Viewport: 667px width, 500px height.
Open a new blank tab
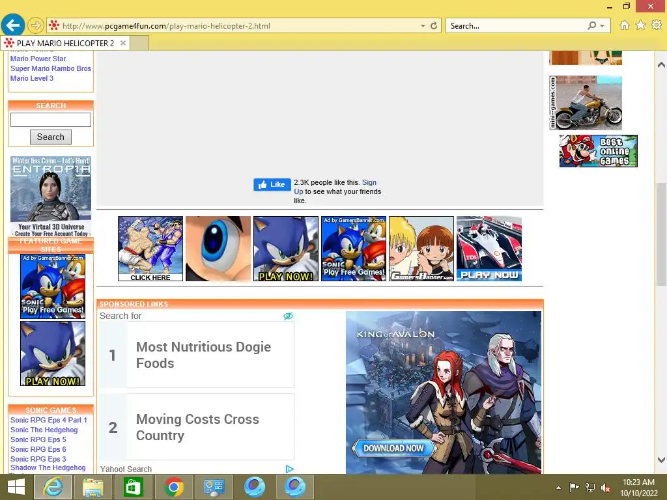tap(139, 44)
